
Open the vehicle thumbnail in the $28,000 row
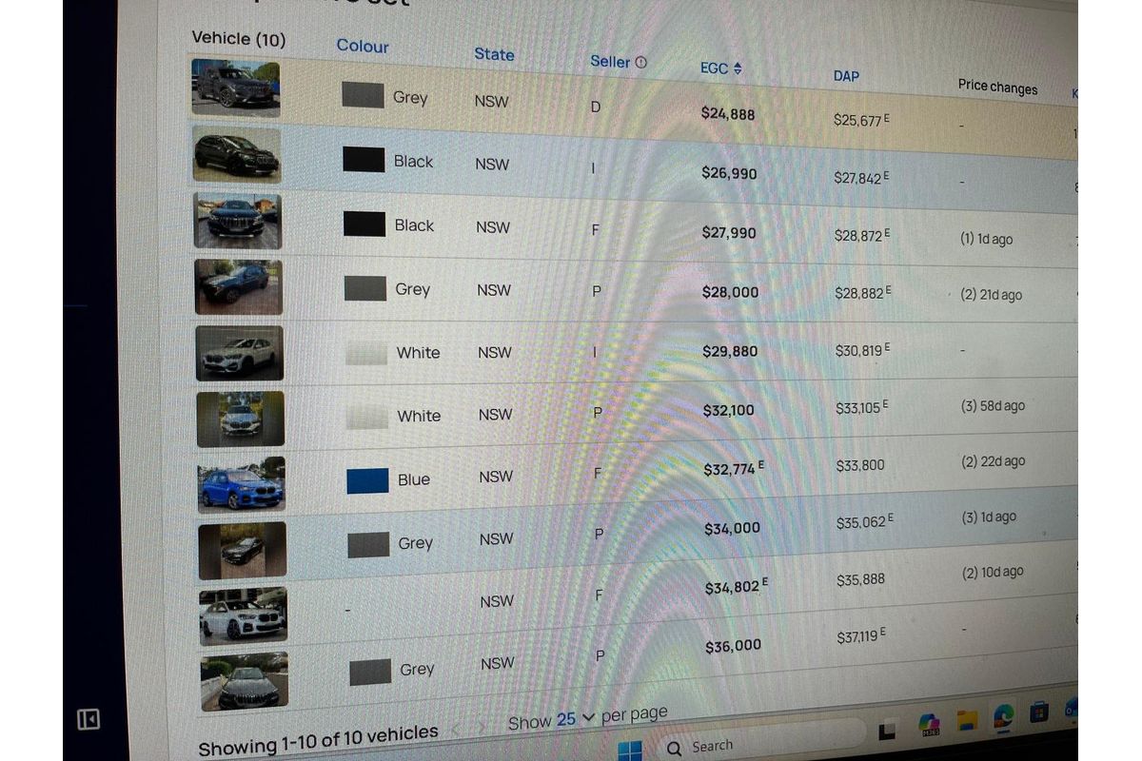tap(239, 286)
